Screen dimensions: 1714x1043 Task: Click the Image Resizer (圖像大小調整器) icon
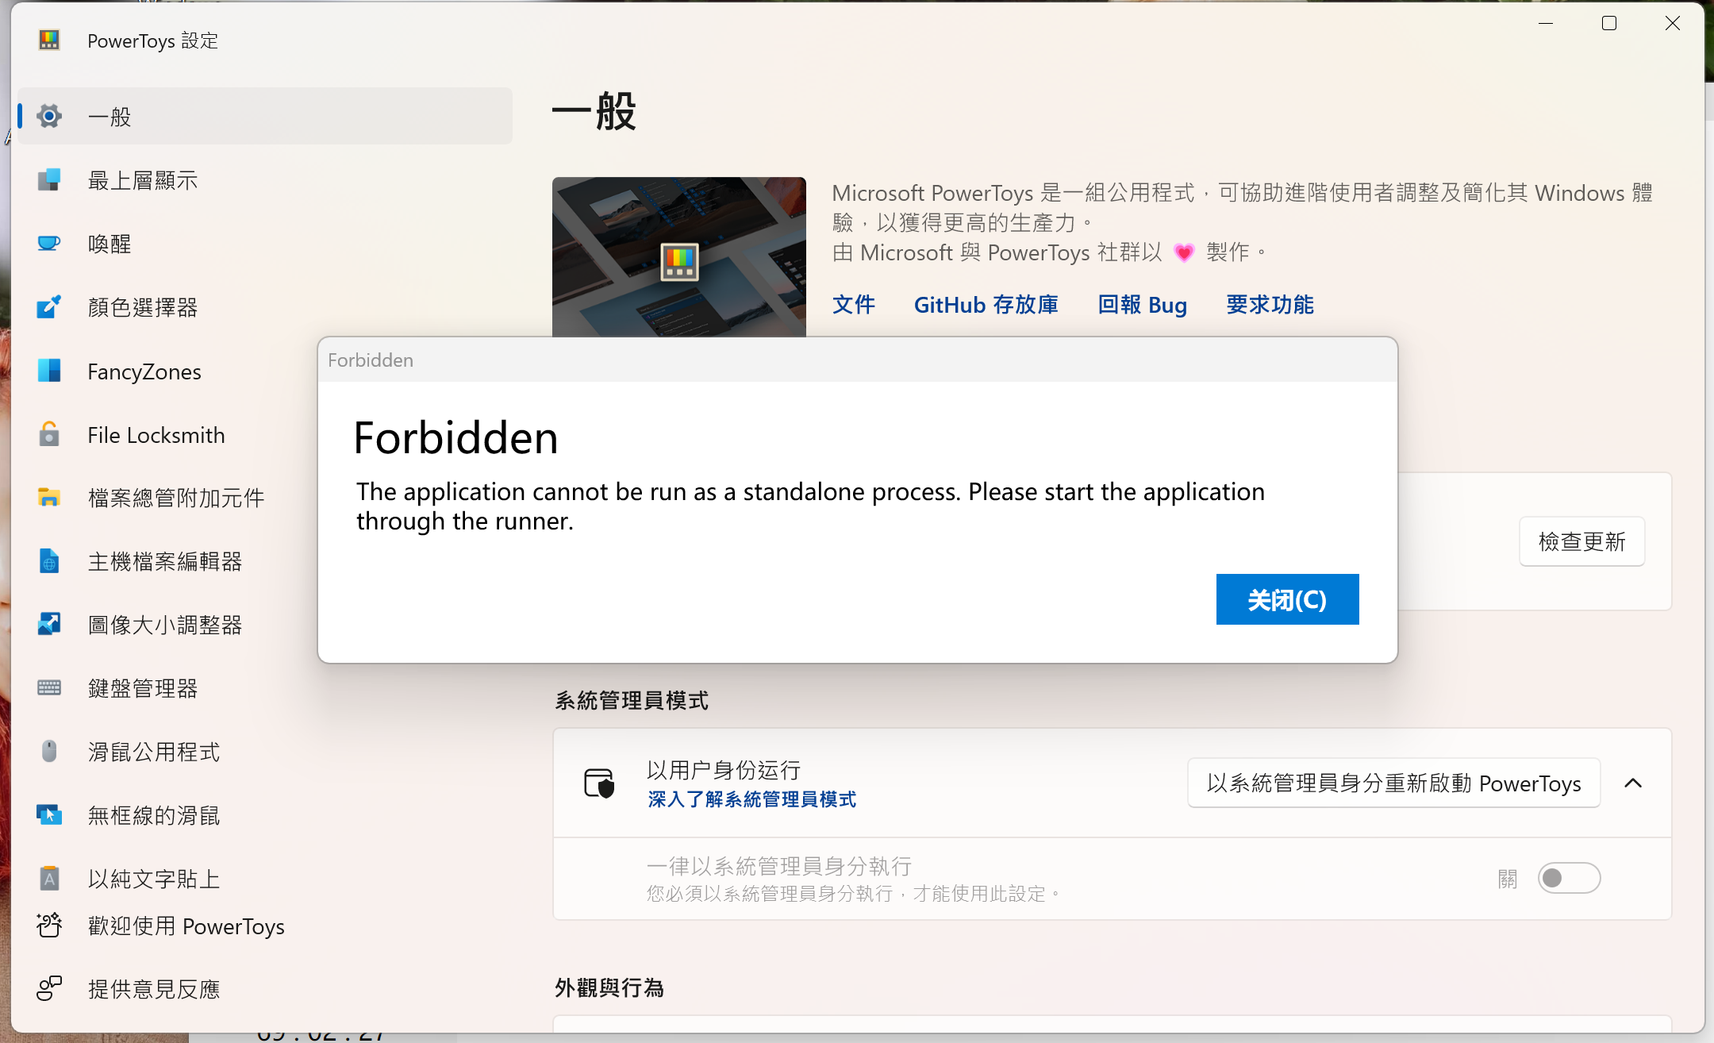pyautogui.click(x=49, y=624)
